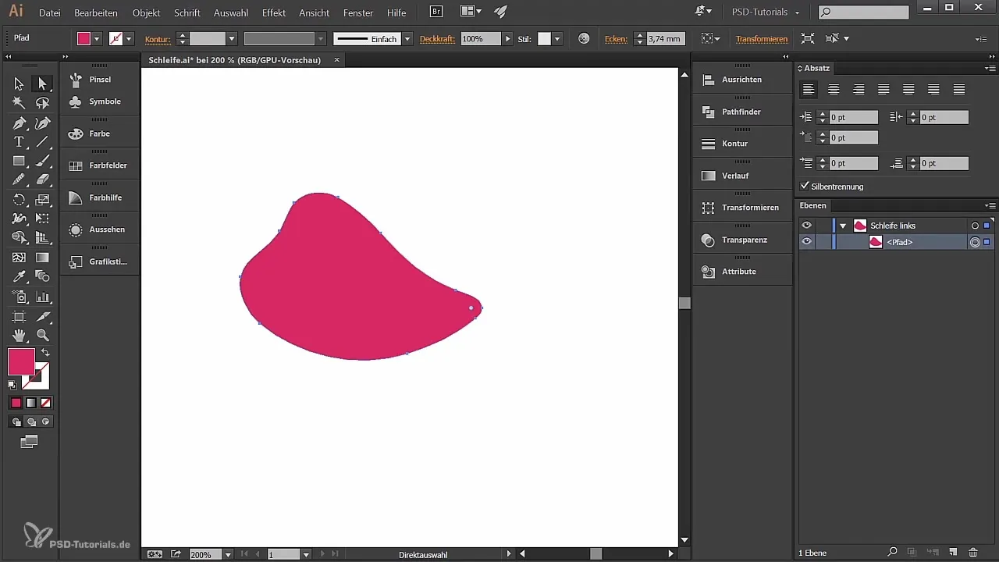999x562 pixels.
Task: Open the Ausrichten align panel
Action: (741, 80)
